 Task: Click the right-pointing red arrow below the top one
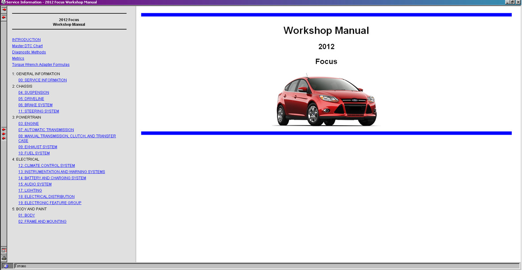click(4, 17)
